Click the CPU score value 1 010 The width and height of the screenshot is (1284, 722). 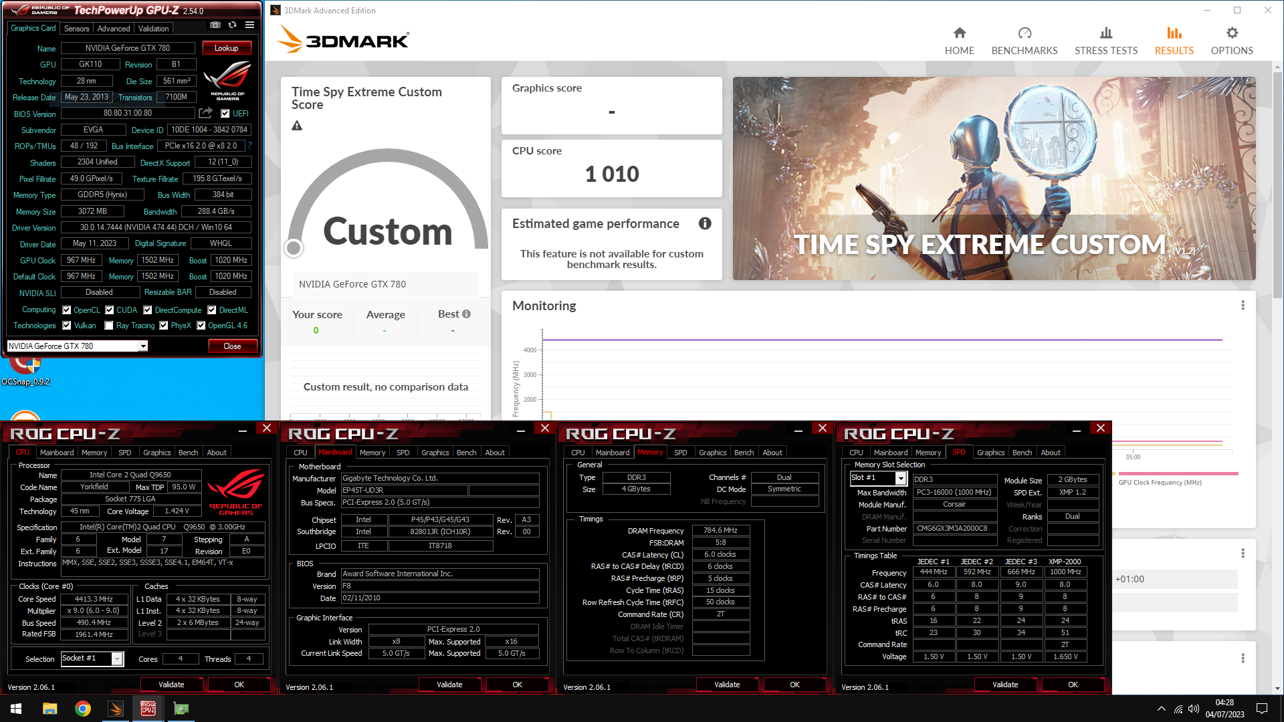pos(612,174)
